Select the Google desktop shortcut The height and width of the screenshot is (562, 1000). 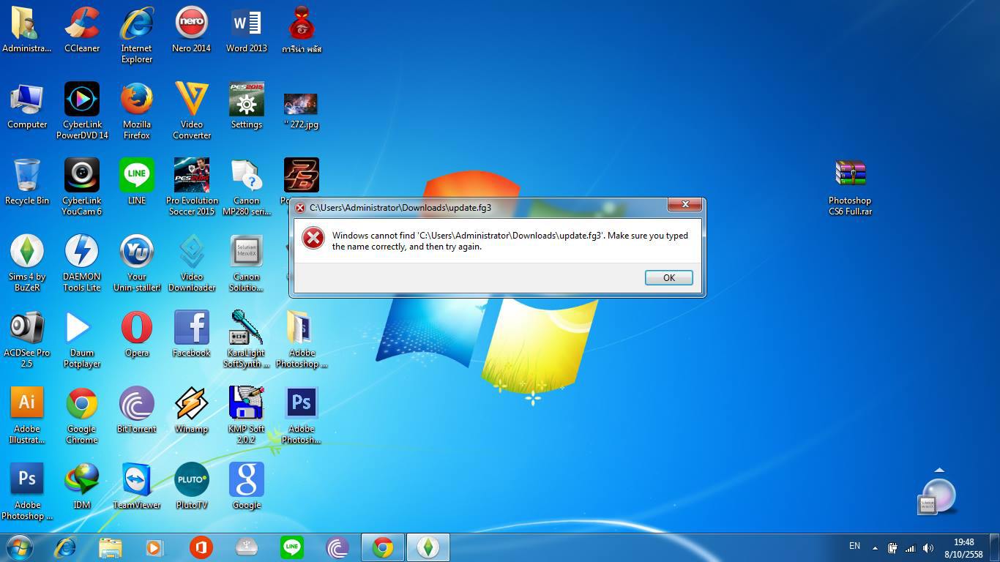pyautogui.click(x=247, y=487)
